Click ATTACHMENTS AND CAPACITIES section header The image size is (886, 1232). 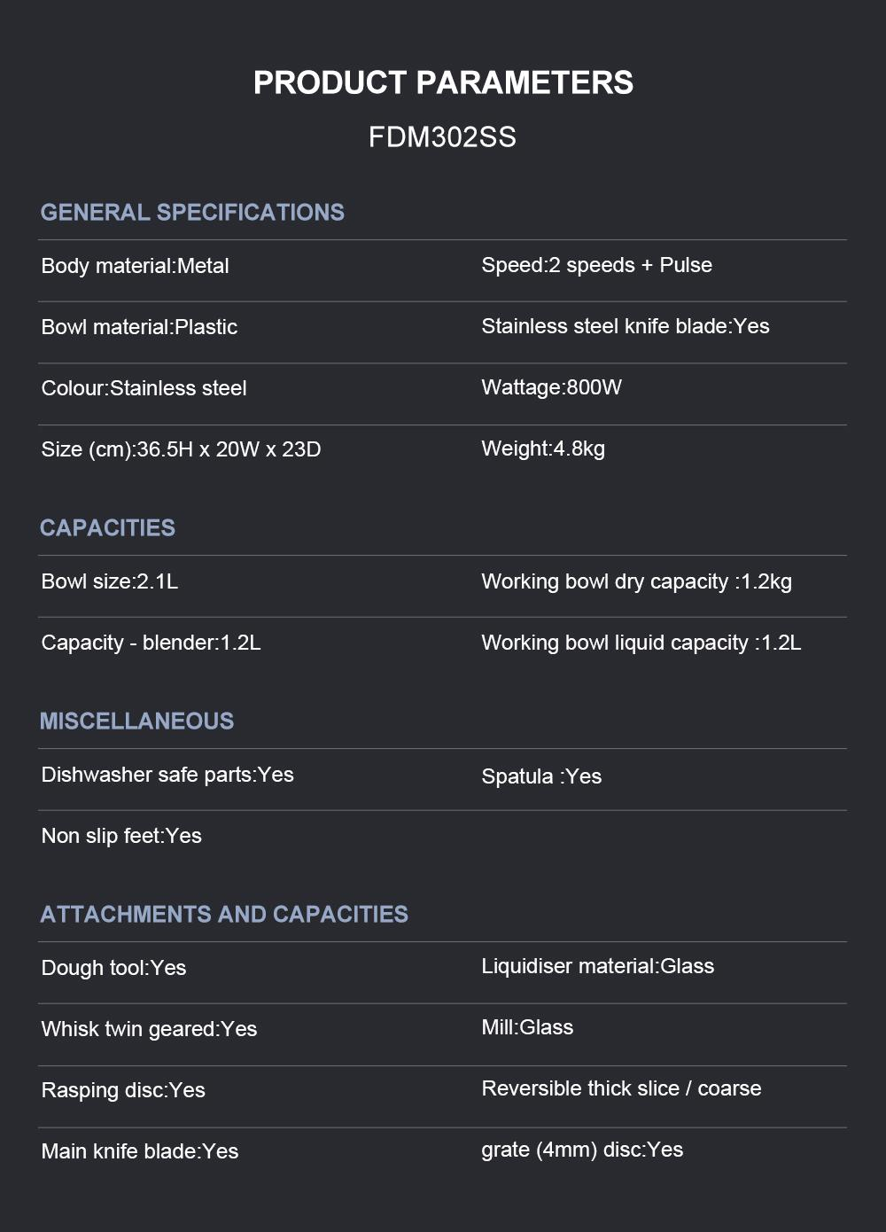(x=224, y=915)
